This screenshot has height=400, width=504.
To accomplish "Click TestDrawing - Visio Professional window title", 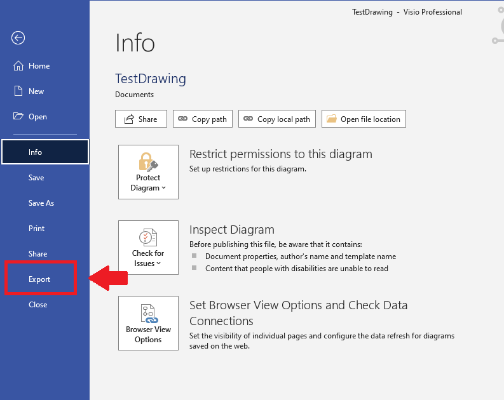I will (407, 12).
